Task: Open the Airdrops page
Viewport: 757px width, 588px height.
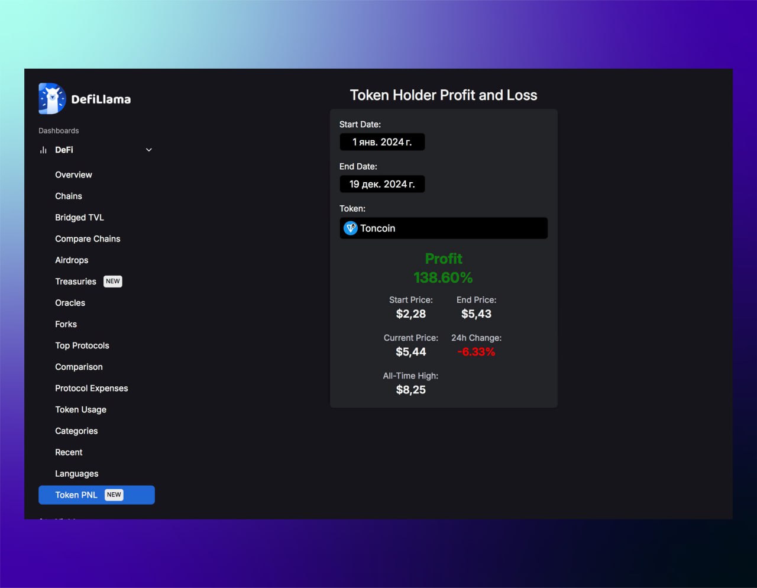Action: click(72, 260)
